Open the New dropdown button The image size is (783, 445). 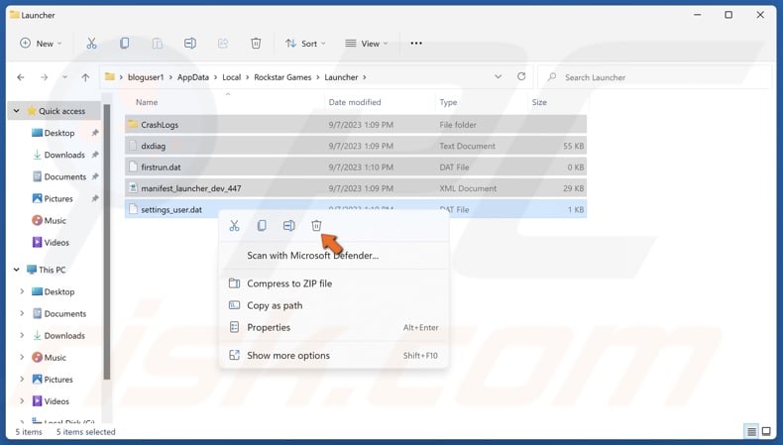click(41, 44)
